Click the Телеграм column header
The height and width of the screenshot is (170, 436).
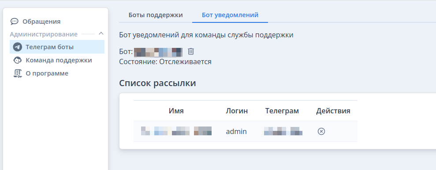[282, 111]
